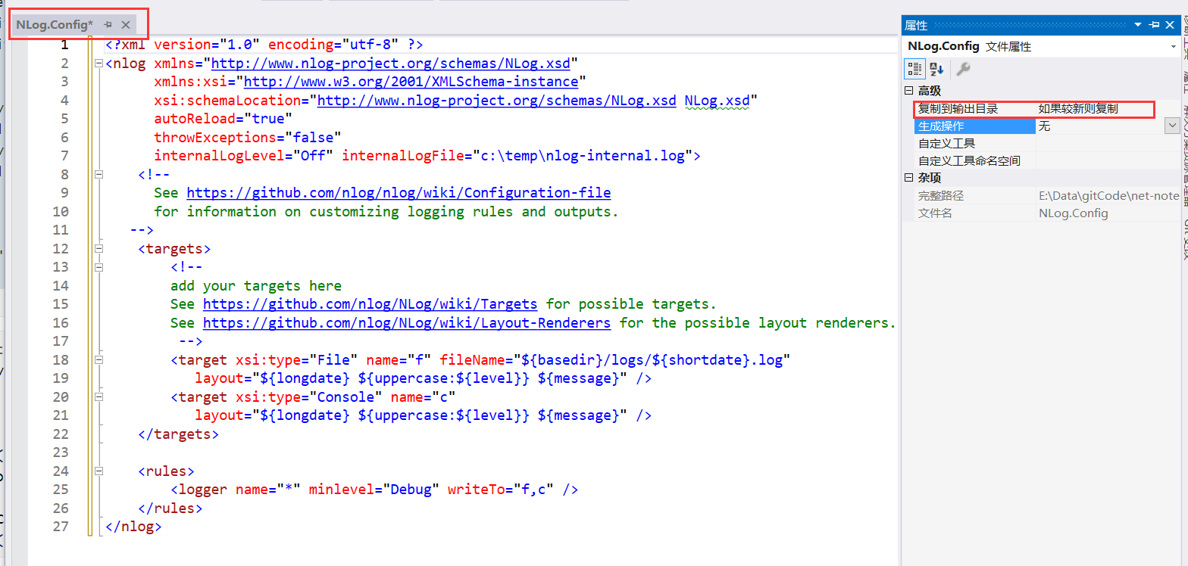Click the internalLogLevel="Off" attribute

click(x=244, y=156)
